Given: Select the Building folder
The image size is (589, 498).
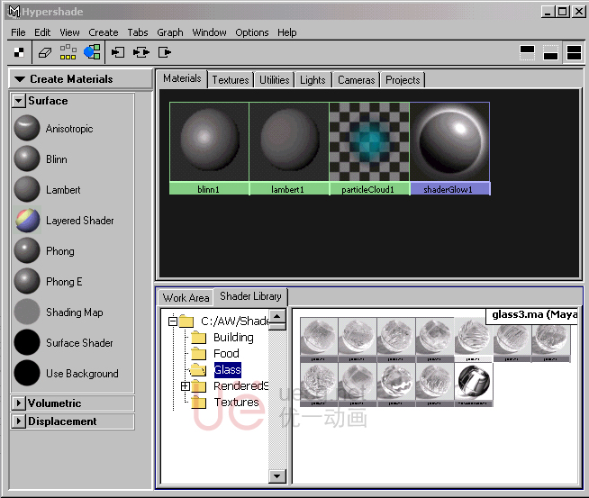Looking at the screenshot, I should (233, 338).
